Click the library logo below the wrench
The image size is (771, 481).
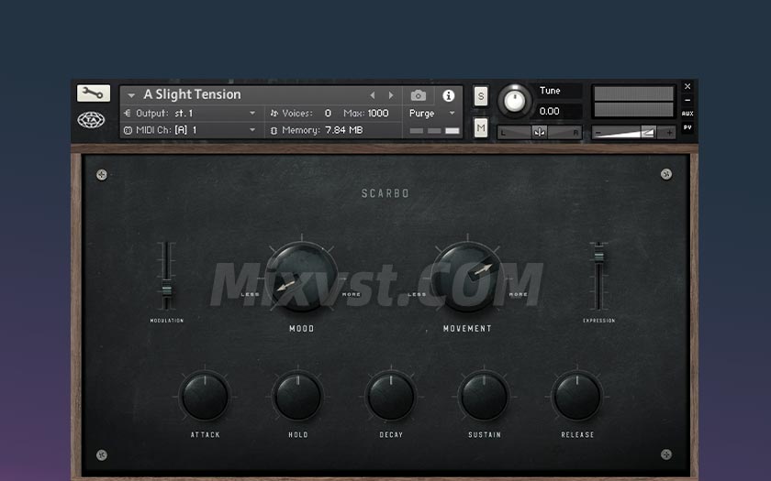point(91,121)
